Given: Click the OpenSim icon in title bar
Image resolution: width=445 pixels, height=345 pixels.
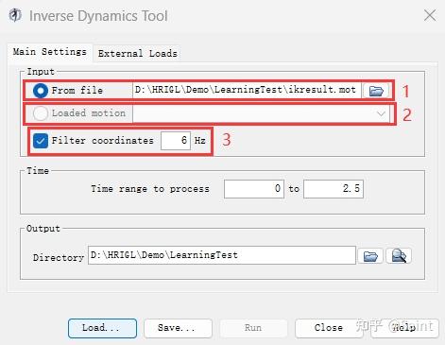Looking at the screenshot, I should [15, 15].
